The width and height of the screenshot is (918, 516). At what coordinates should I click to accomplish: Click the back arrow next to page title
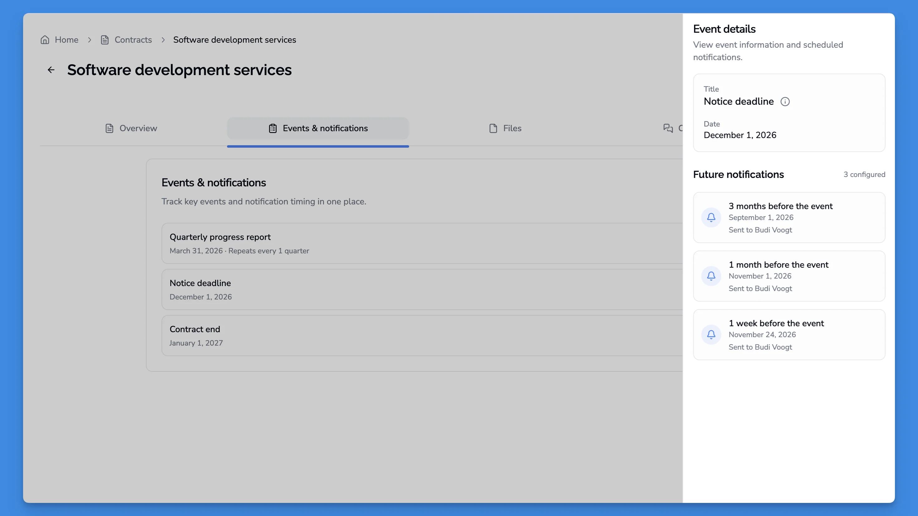coord(51,70)
